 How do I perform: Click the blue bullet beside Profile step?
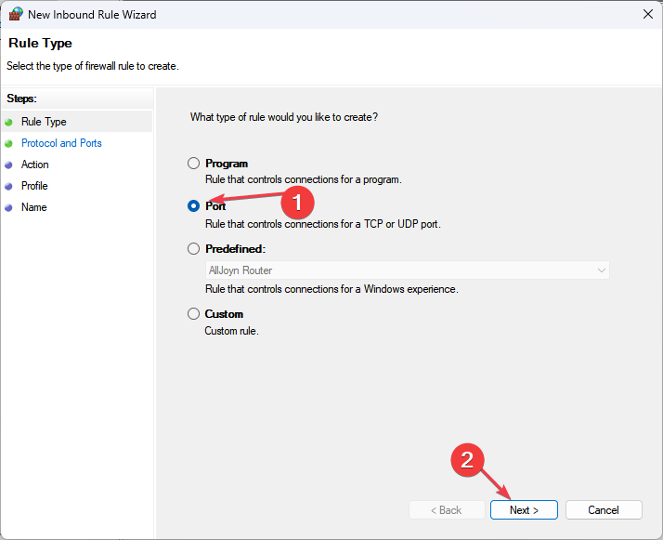point(9,186)
